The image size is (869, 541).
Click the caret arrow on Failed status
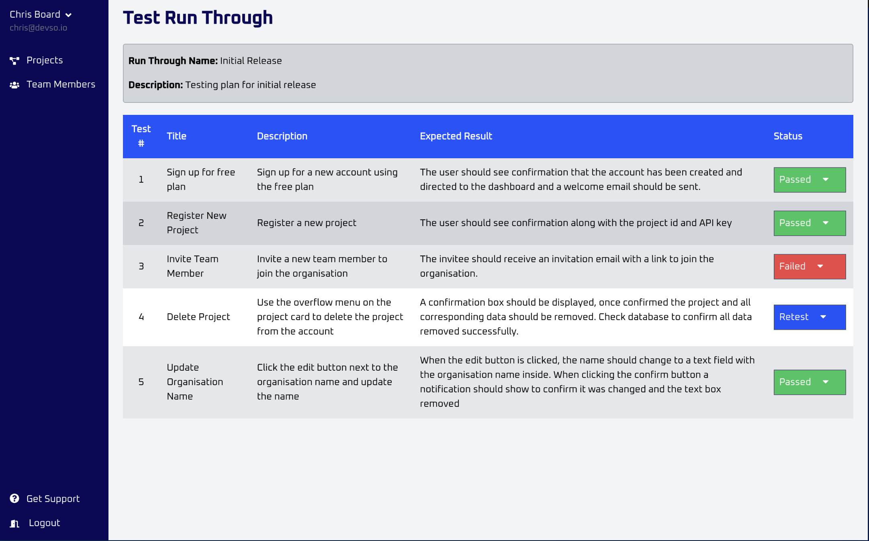820,266
